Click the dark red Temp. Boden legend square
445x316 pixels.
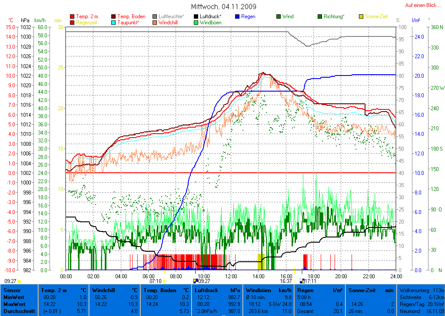click(114, 16)
